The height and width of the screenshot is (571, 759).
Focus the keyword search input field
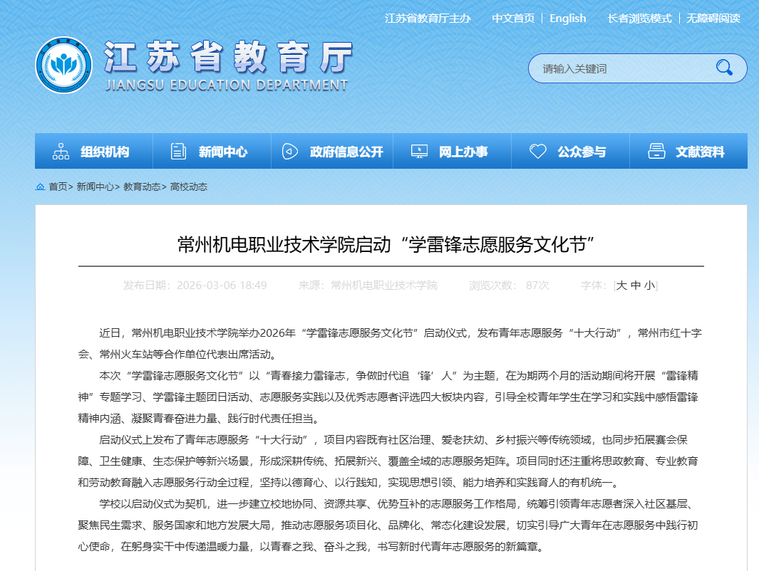tap(620, 69)
